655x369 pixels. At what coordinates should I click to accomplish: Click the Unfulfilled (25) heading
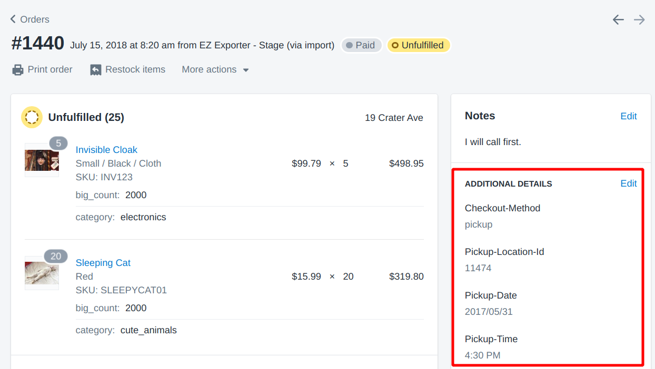86,117
